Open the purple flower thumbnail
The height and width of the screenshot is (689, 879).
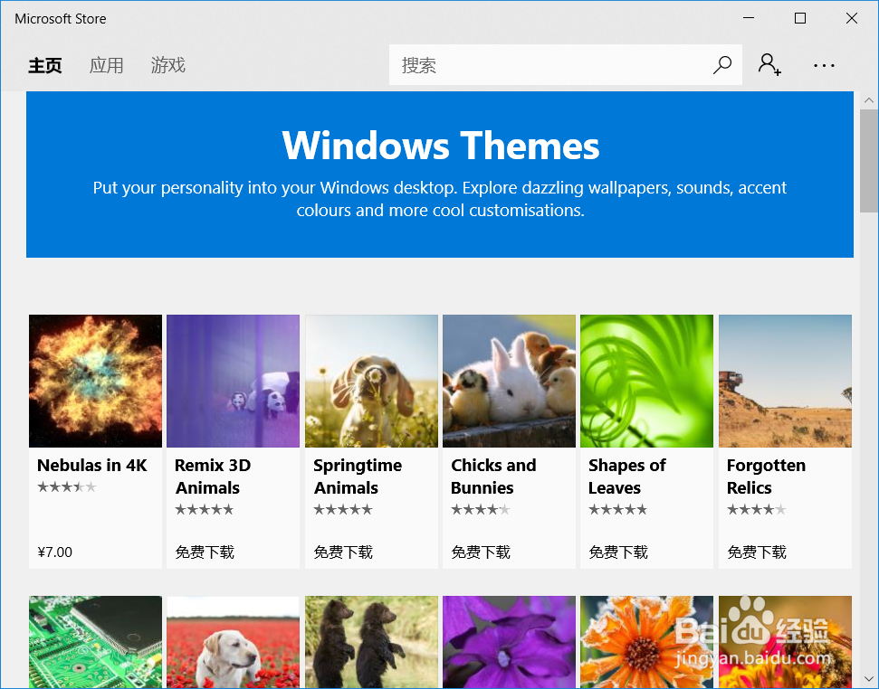pyautogui.click(x=509, y=642)
